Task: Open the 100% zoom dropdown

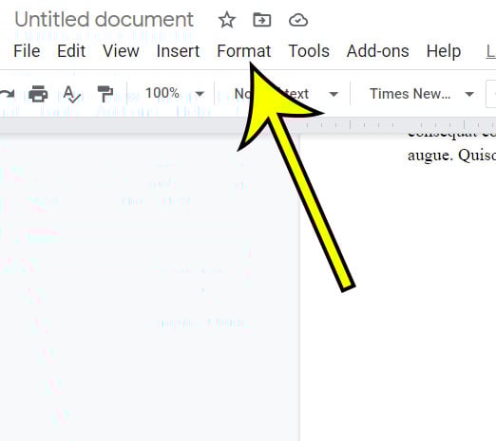Action: 174,94
